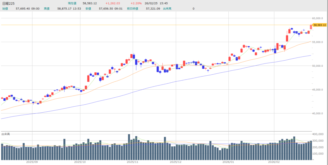This screenshot has width=328, height=165.
Task: Click the yellow 58,583.12 current price tag
Action: pyautogui.click(x=319, y=25)
